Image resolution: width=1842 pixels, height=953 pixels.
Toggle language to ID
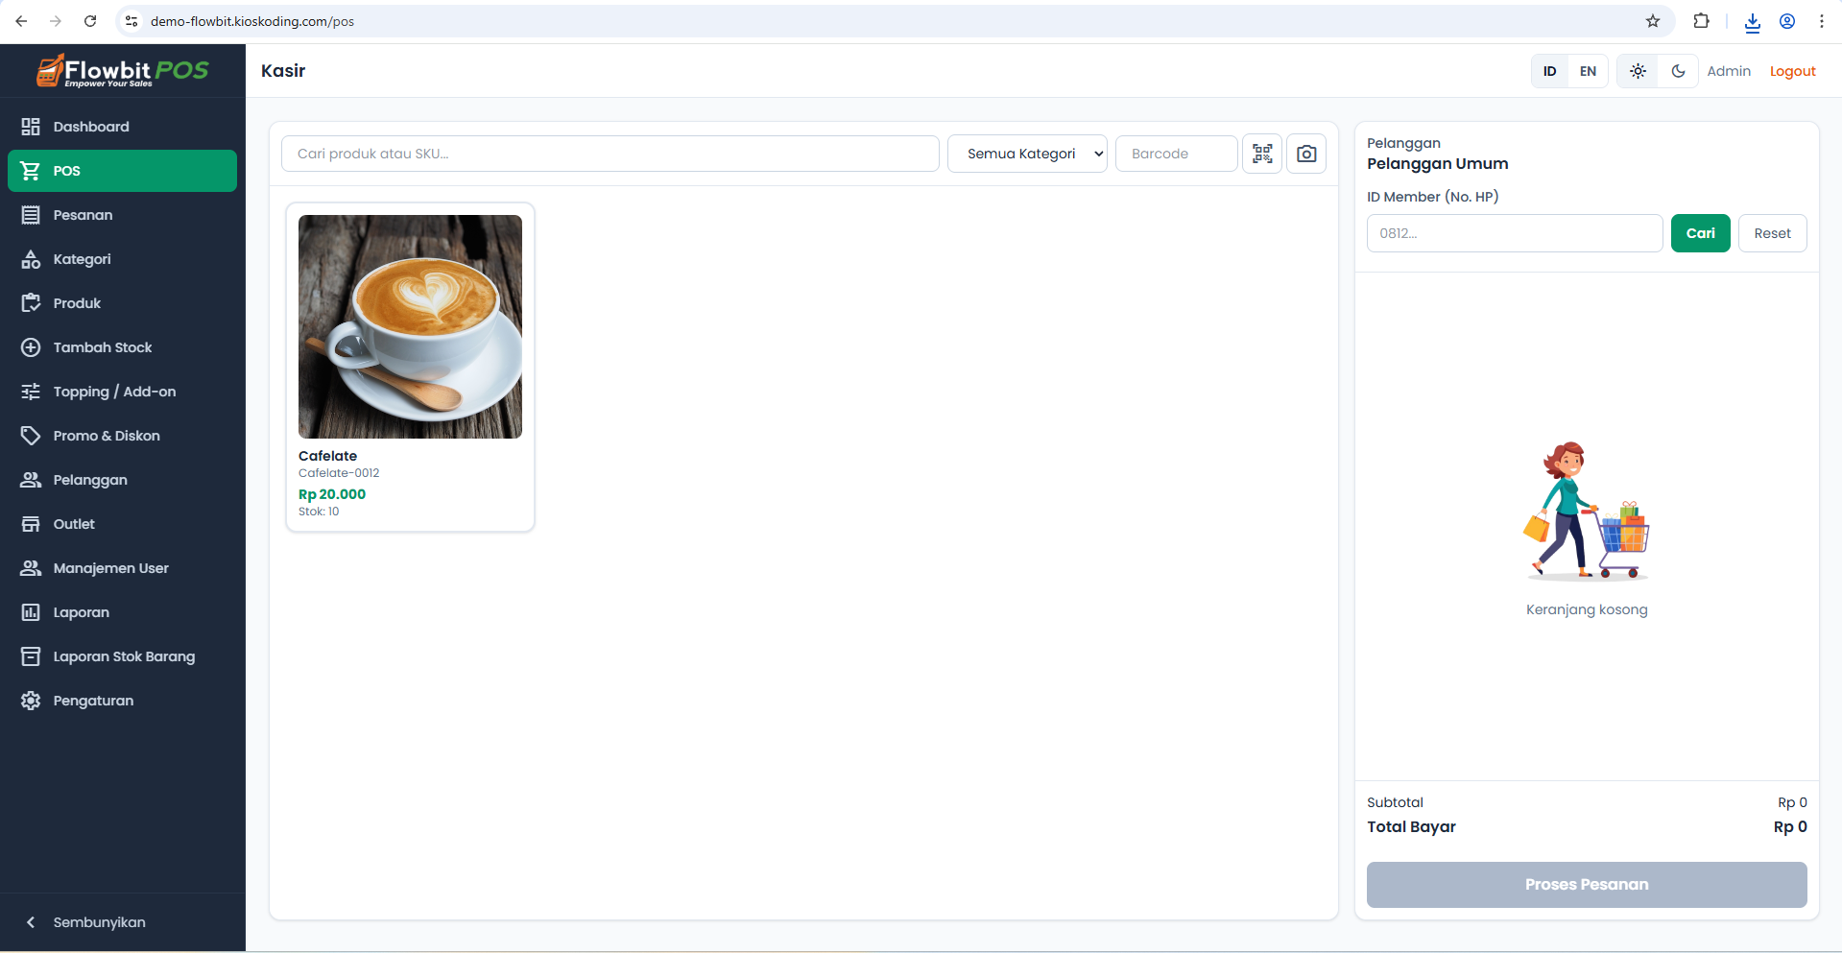coord(1547,70)
